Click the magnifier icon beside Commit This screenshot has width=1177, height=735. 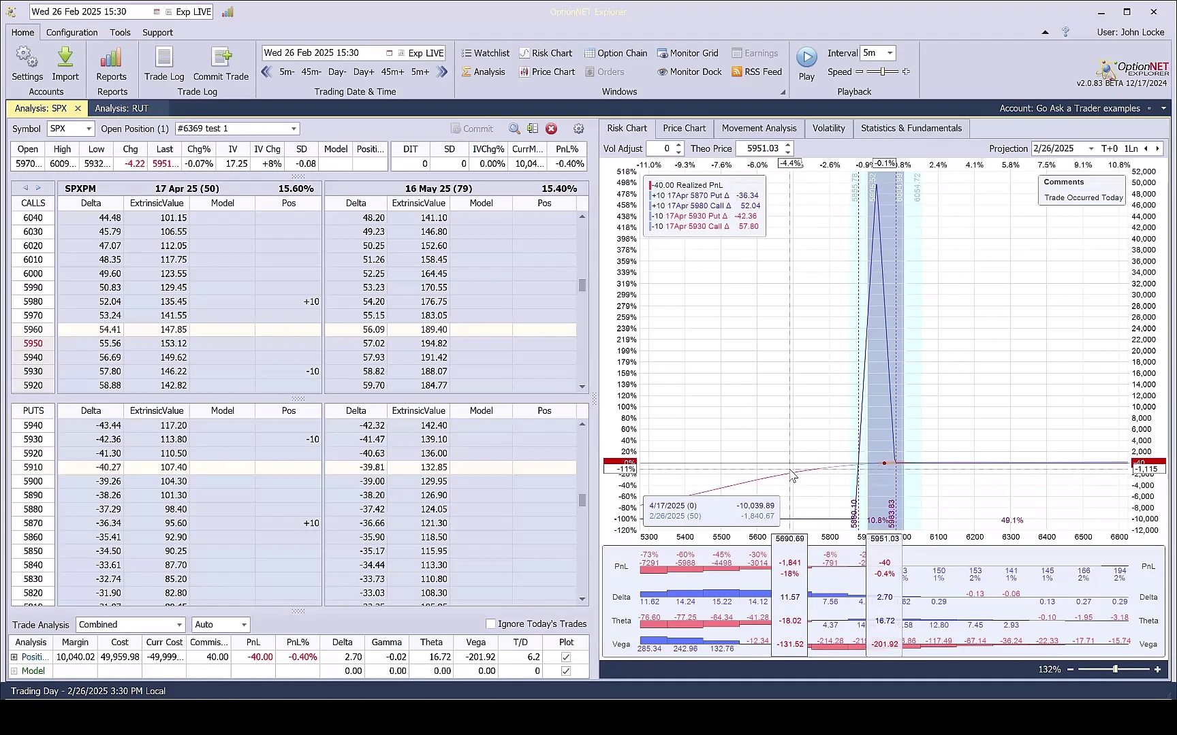tap(514, 129)
